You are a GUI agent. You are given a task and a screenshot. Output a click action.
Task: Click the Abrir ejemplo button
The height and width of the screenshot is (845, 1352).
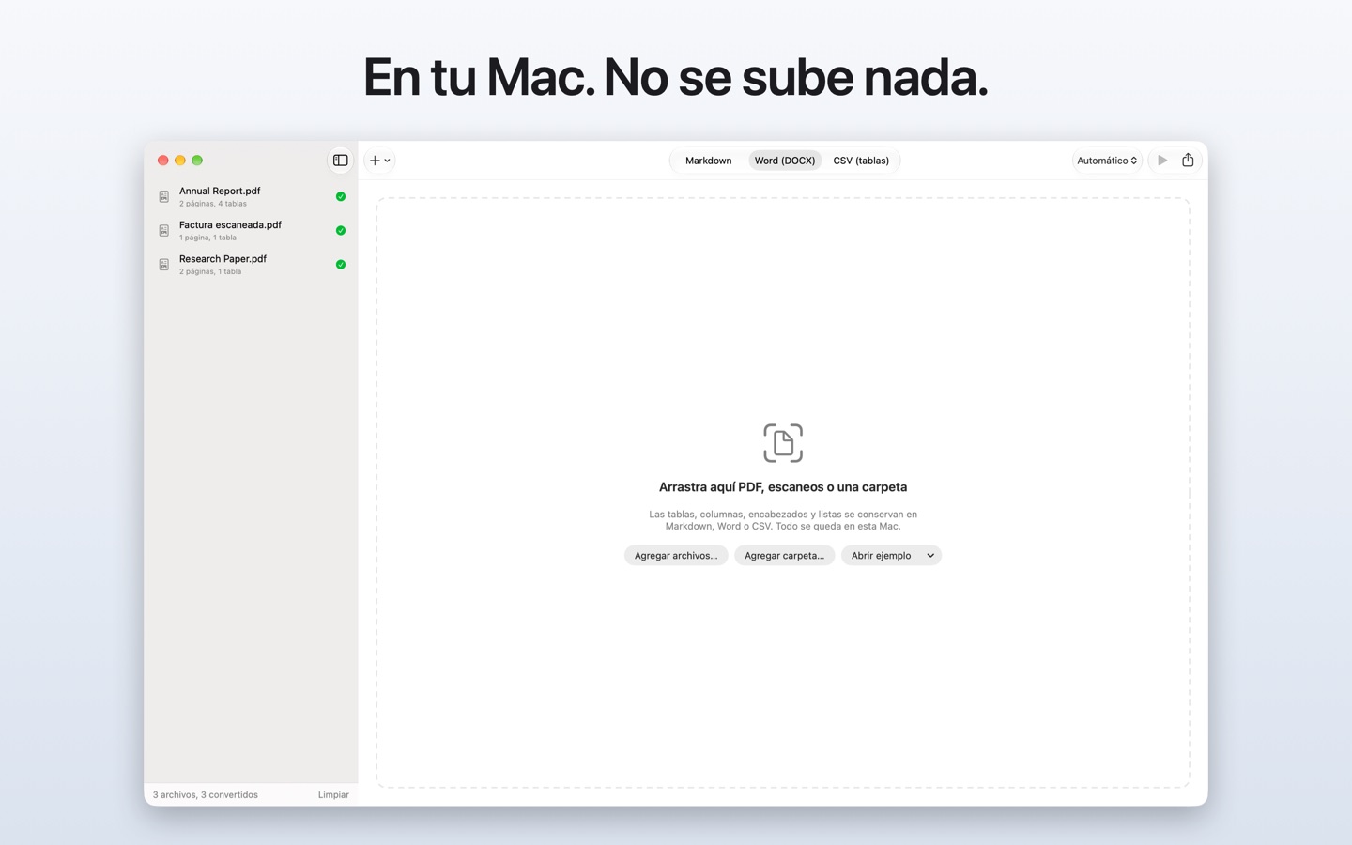click(881, 555)
